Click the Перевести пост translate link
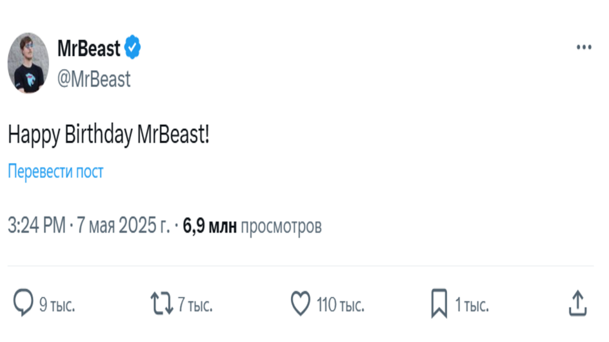This screenshot has width=609, height=342. click(55, 171)
